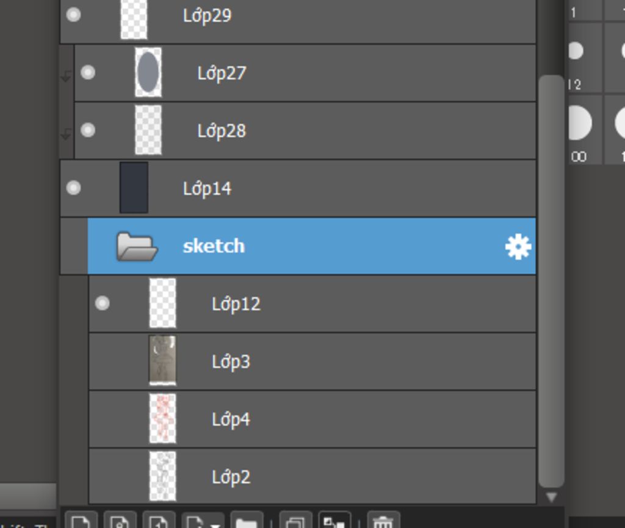625x528 pixels.
Task: Toggle visibility of Lớp12
Action: [x=103, y=303]
